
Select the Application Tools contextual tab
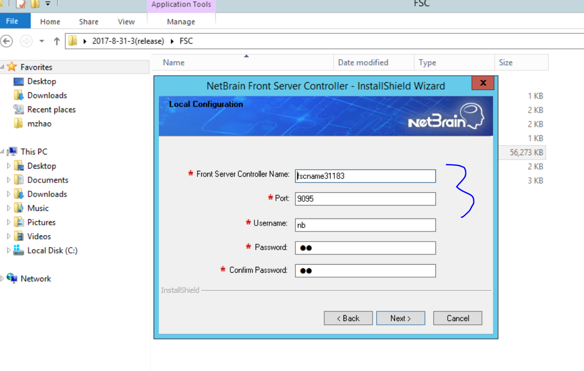click(x=181, y=5)
